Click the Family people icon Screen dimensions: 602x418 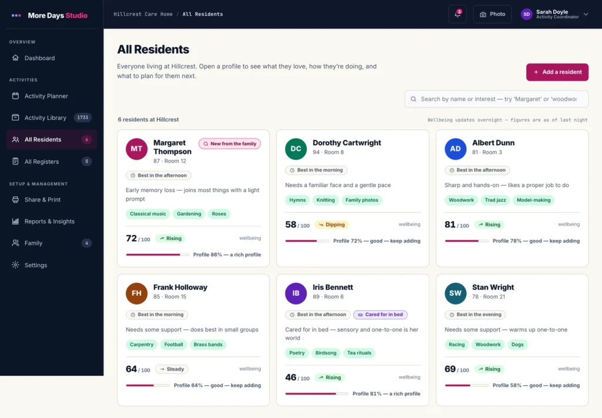pyautogui.click(x=15, y=243)
